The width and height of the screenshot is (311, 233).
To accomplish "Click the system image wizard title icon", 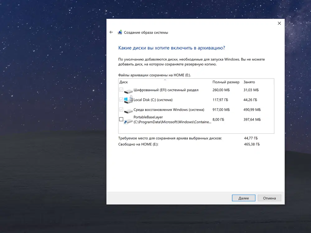I will [120, 32].
